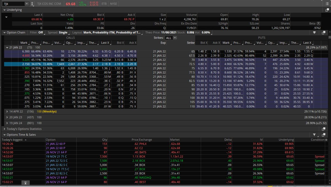Open the Filter: Off dropdown
The width and height of the screenshot is (331, 187).
[x=37, y=32]
